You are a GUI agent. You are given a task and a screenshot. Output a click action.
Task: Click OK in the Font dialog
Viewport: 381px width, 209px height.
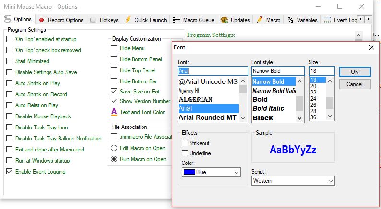[x=355, y=72]
